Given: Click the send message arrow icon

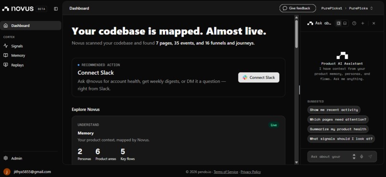Looking at the screenshot, I should pos(370,156).
